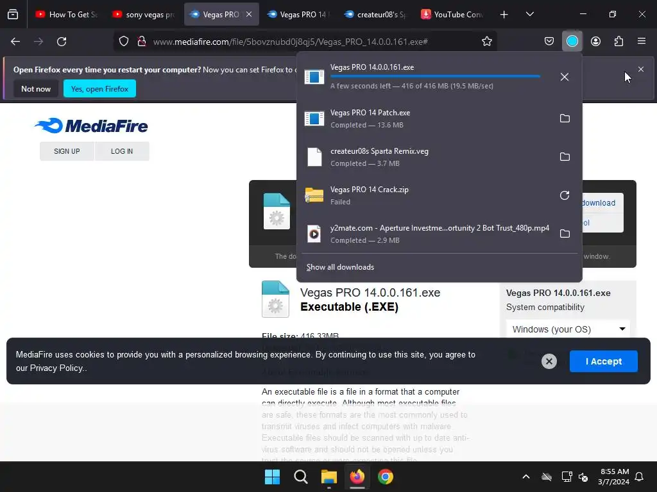657x492 pixels.
Task: Switch to the sony vegas pro tab
Action: coord(144,14)
